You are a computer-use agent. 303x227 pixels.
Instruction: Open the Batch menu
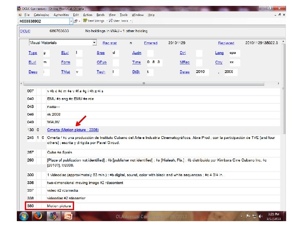point(100,15)
